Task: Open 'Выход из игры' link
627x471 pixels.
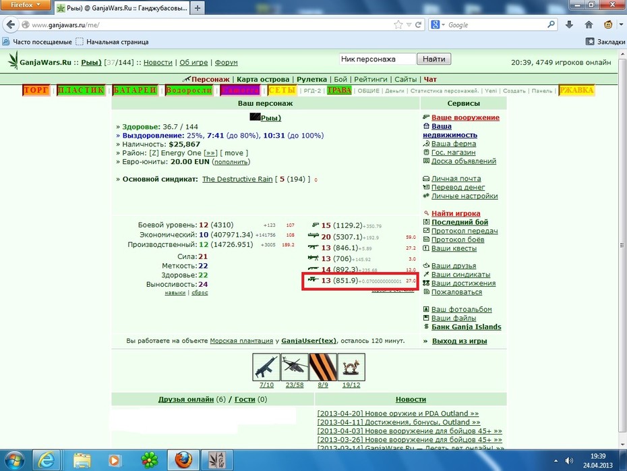Action: click(459, 341)
